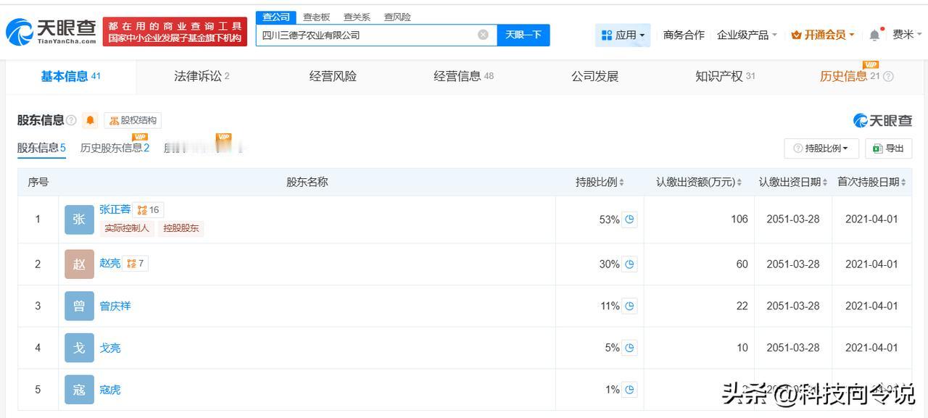Screen dimensions: 928x418
Task: Select the 历史股东信息 2 sub-tab
Action: coord(115,148)
